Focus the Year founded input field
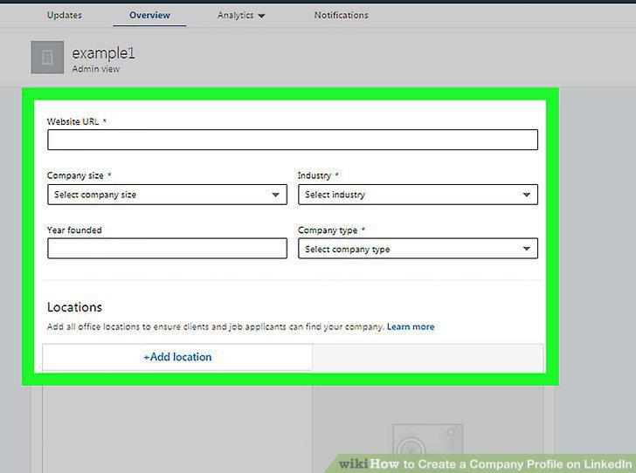 click(167, 249)
